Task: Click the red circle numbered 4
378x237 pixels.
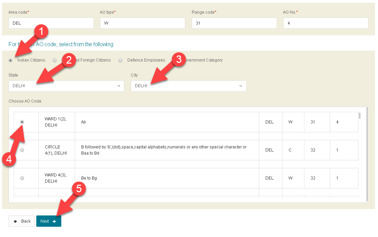Action: point(9,160)
